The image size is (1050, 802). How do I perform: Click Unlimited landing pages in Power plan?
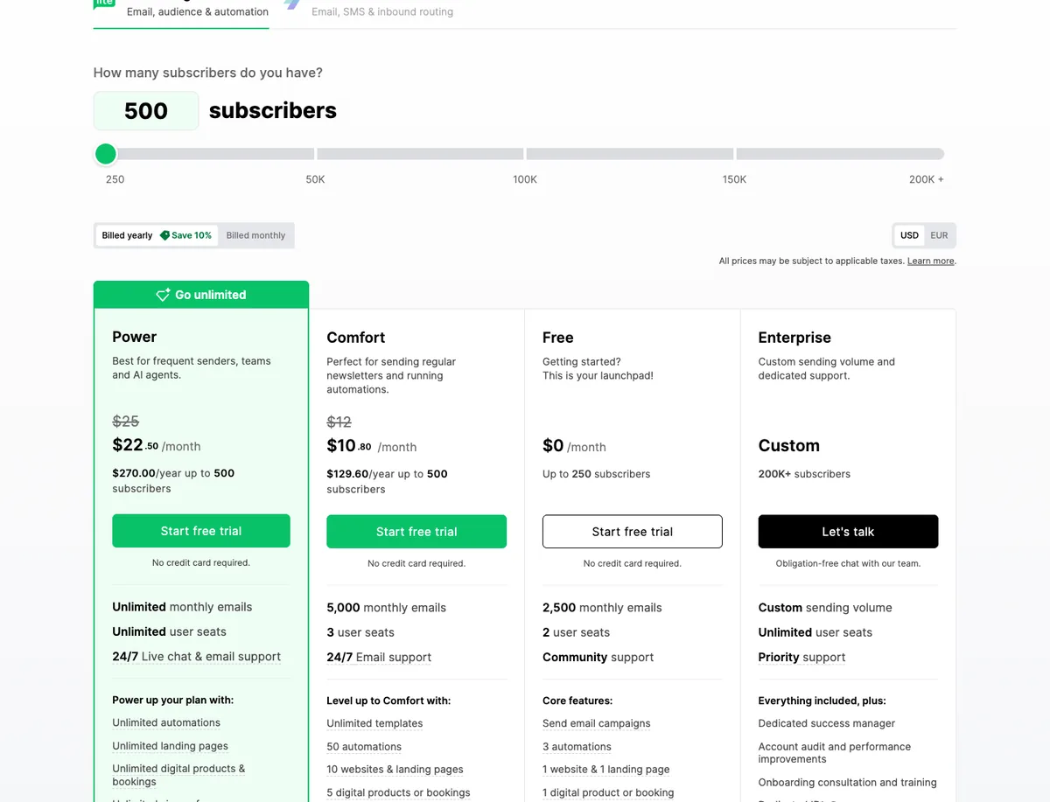171,746
